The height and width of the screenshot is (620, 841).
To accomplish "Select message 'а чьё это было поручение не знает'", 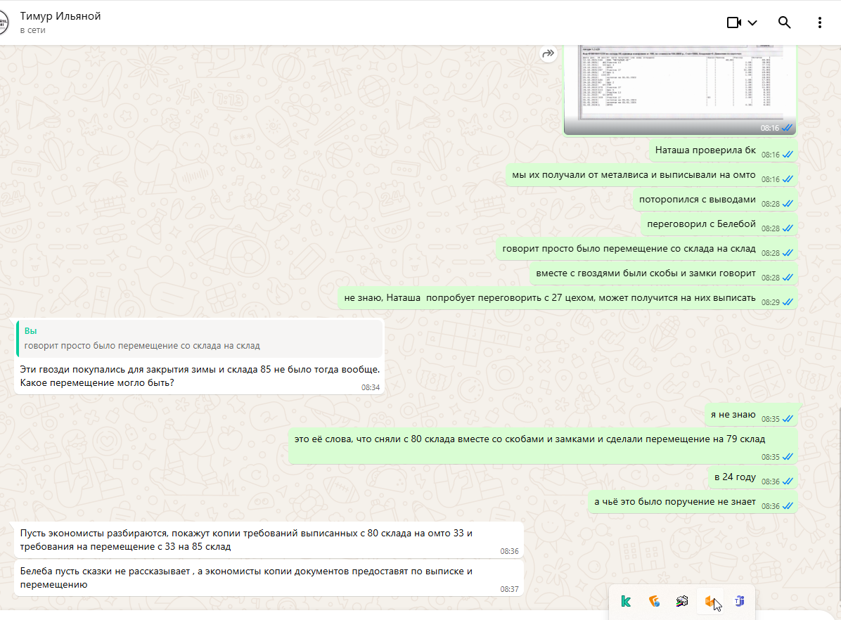I will (x=693, y=503).
